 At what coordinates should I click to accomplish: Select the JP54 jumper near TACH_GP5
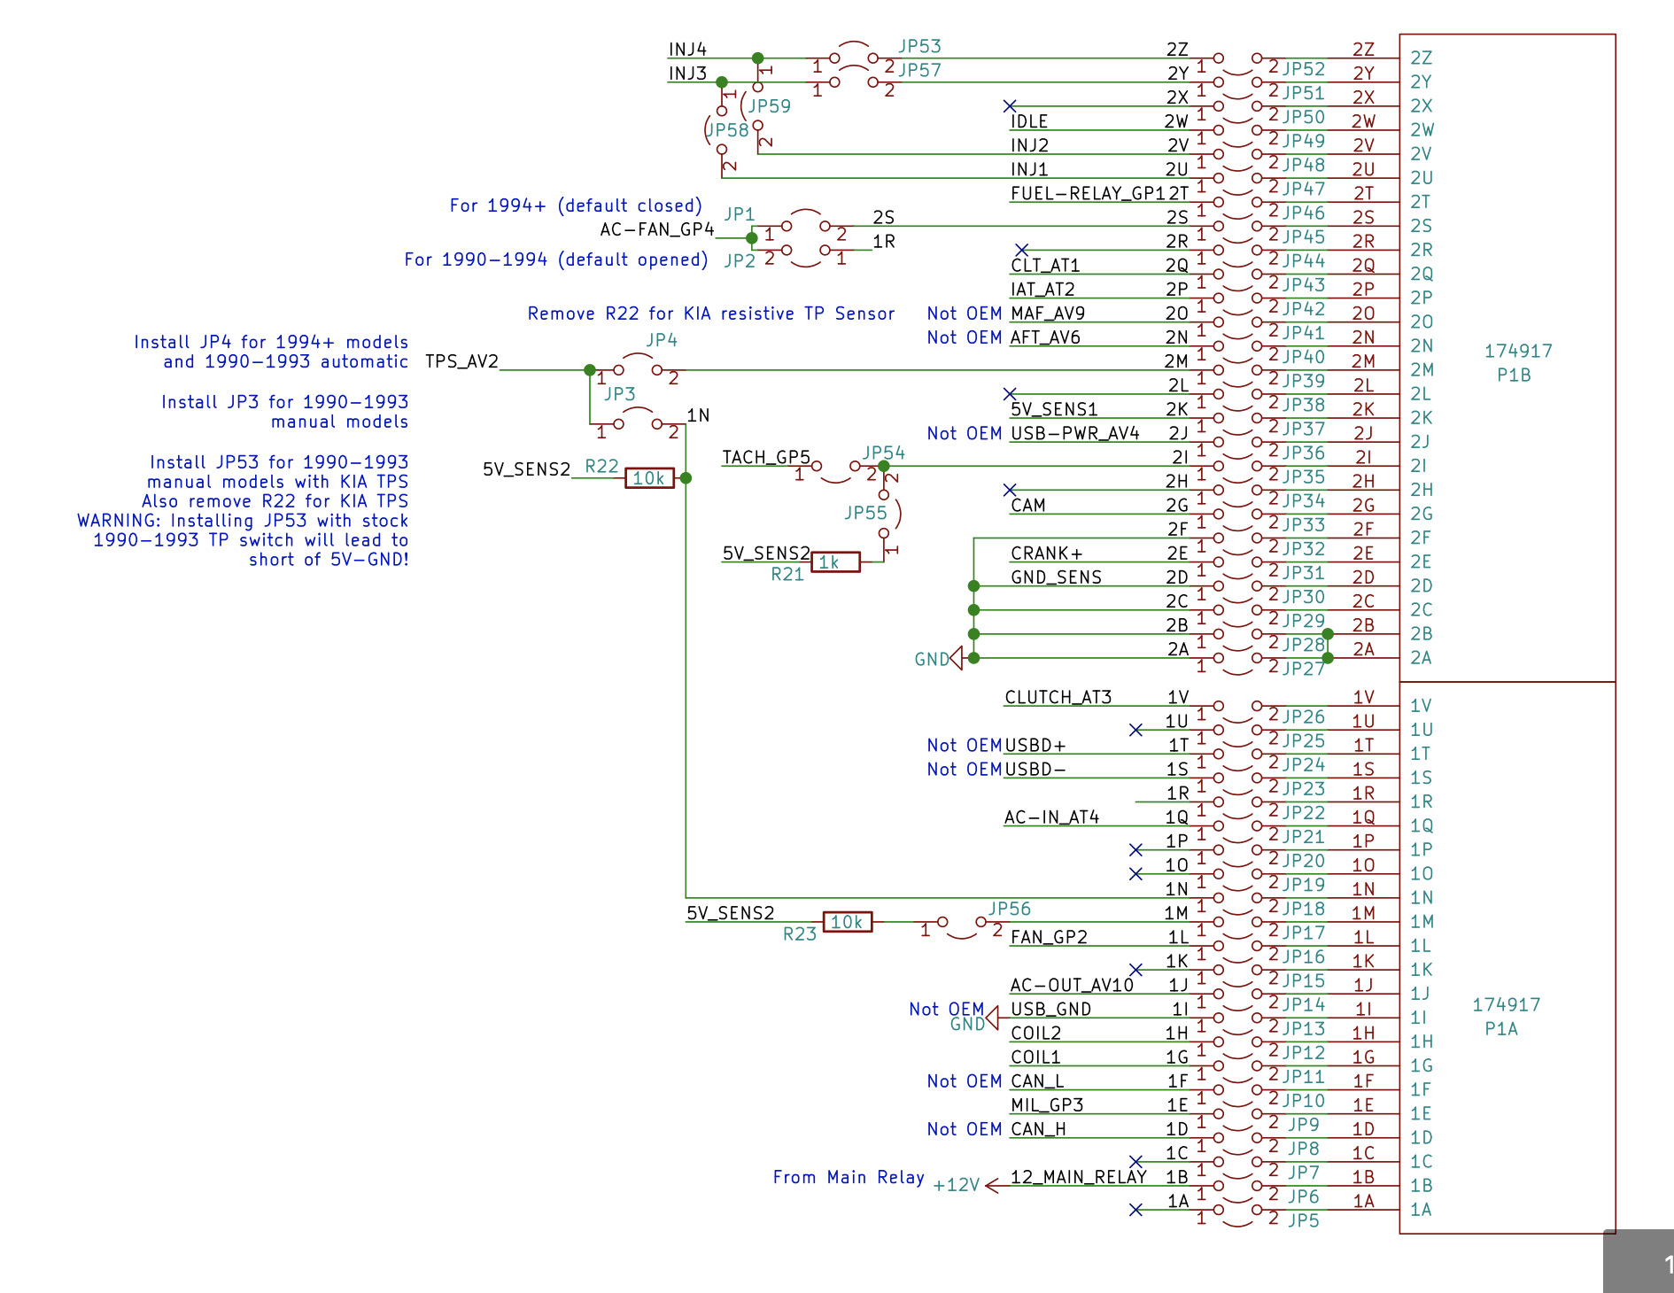tap(835, 470)
